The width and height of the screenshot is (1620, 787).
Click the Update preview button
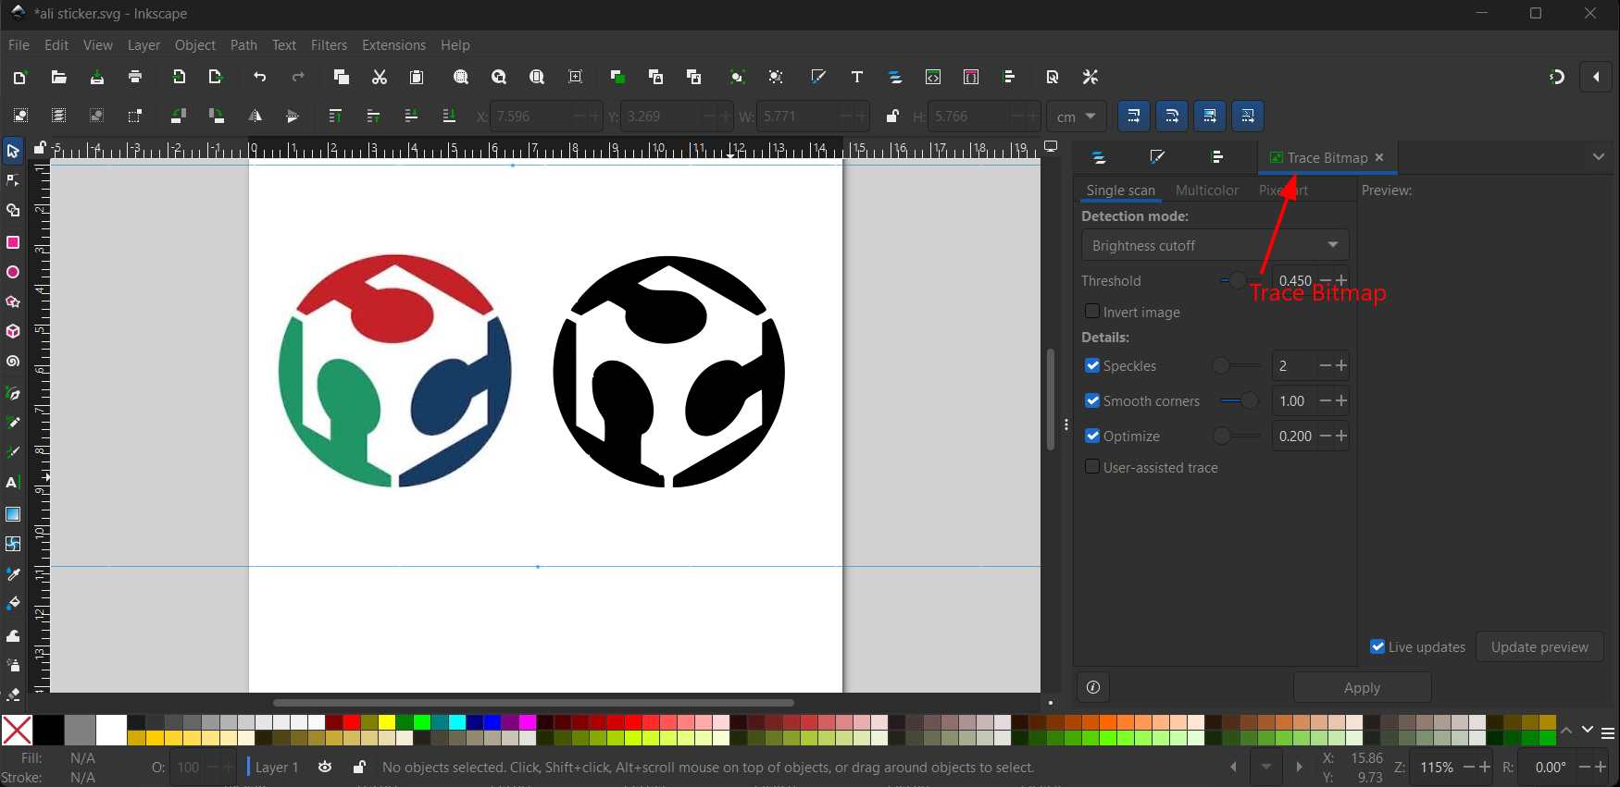(x=1539, y=646)
